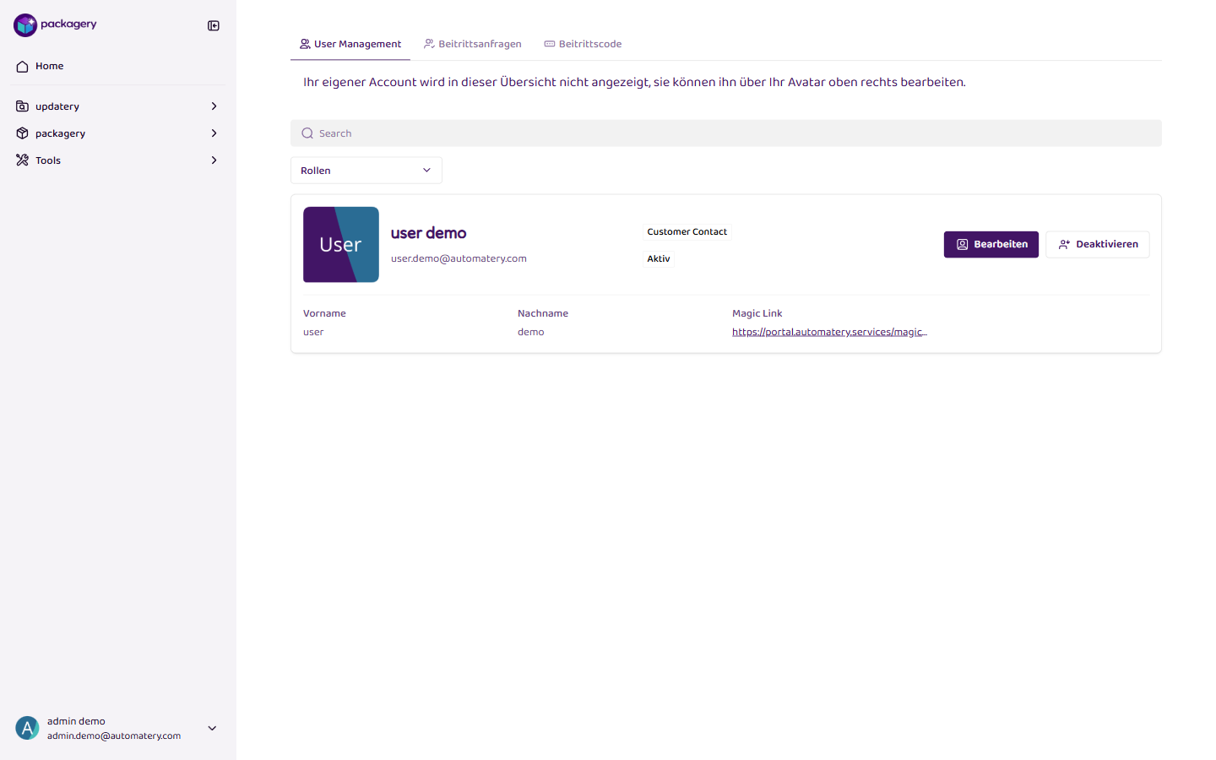Image resolution: width=1216 pixels, height=760 pixels.
Task: Open the Rollen filter dropdown
Action: (366, 171)
